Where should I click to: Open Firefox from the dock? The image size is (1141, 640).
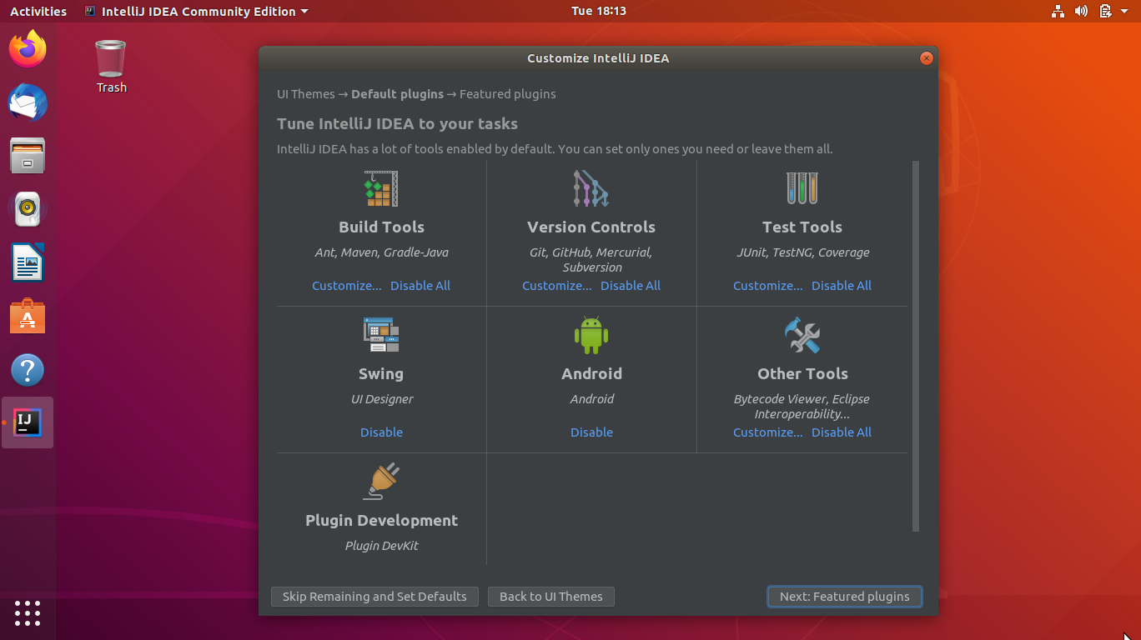[28, 48]
